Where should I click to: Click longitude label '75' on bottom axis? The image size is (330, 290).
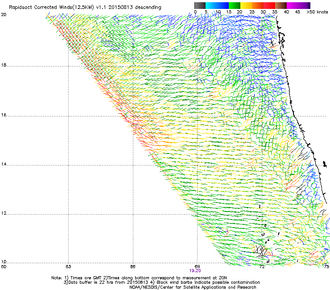(326, 267)
